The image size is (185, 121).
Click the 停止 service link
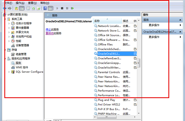48,29
